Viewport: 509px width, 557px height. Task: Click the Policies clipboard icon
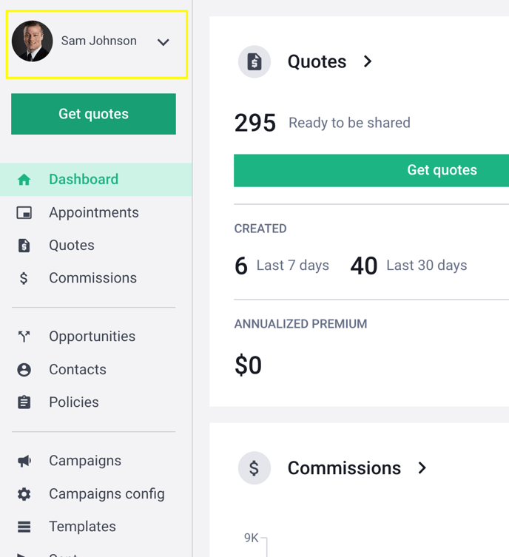click(x=24, y=402)
